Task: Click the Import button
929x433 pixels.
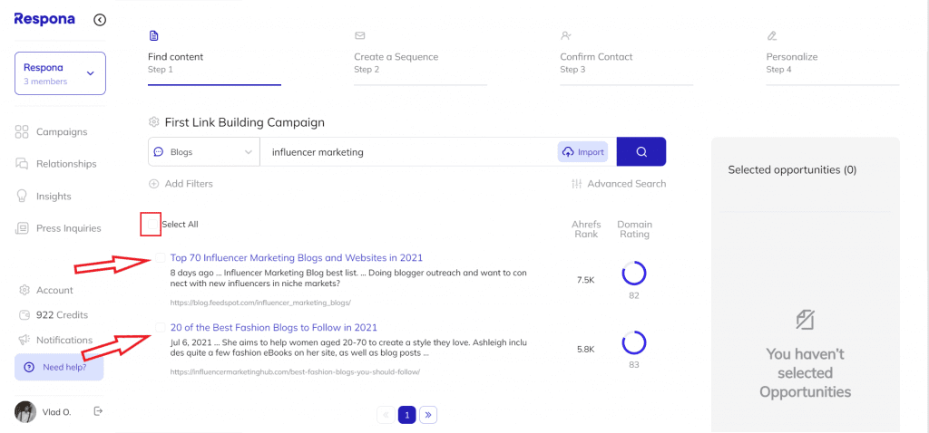Action: pyautogui.click(x=582, y=152)
